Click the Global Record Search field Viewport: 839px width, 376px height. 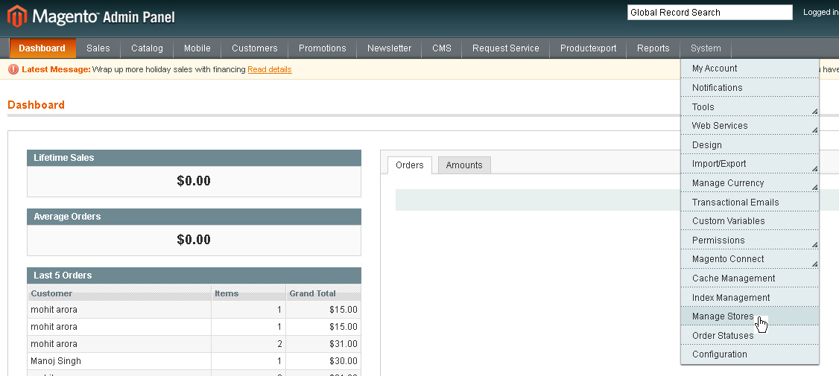point(709,13)
